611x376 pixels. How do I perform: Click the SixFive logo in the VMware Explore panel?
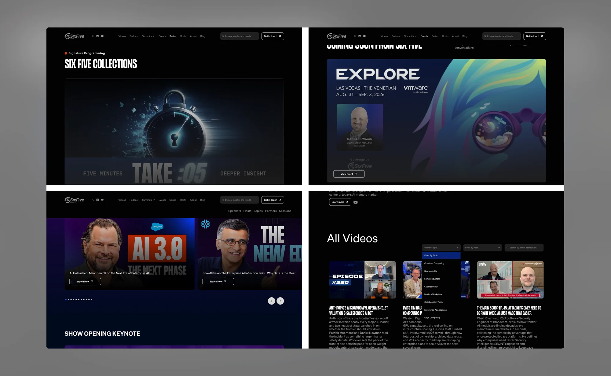point(336,36)
